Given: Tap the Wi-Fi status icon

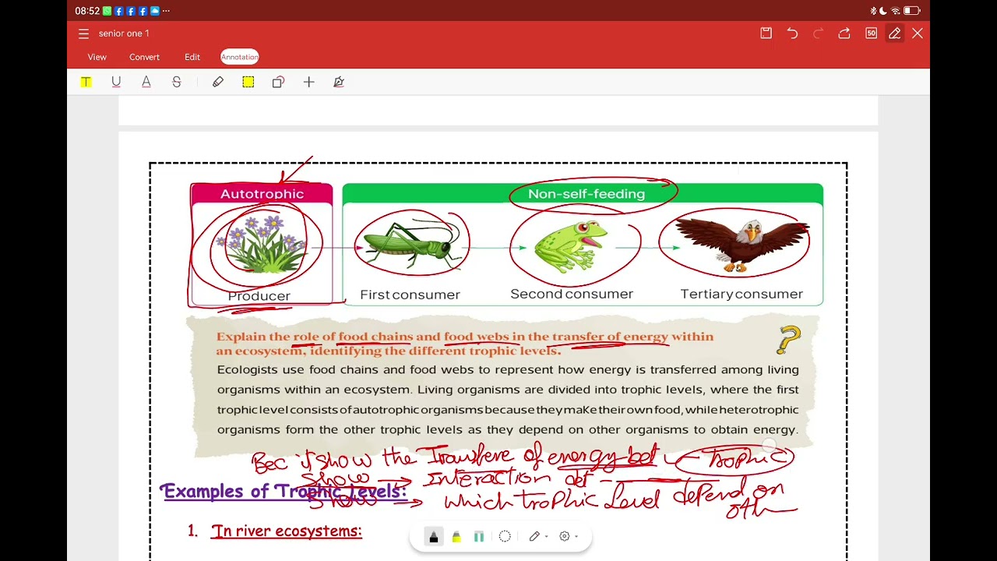Looking at the screenshot, I should click(896, 11).
